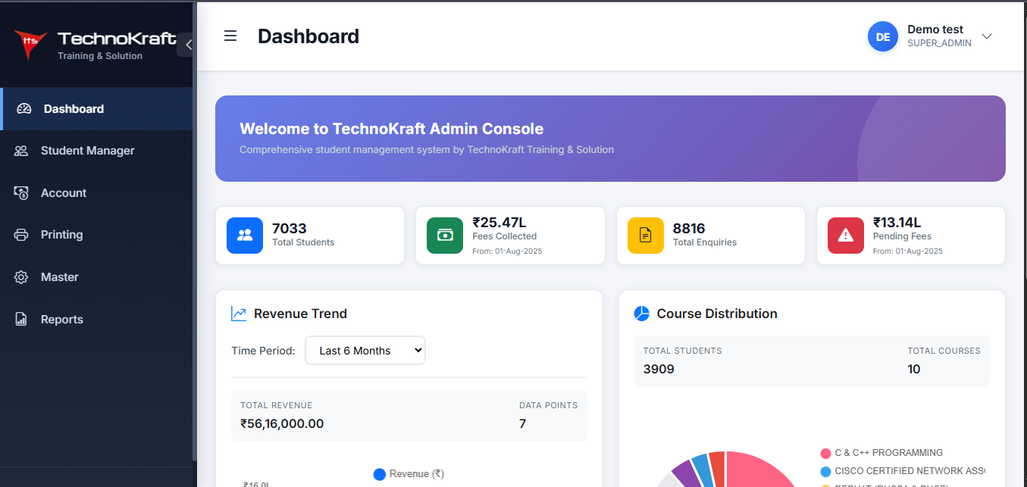Toggle CISCO CERTIFIED NETWORK legend entry
This screenshot has height=487, width=1027.
click(x=903, y=471)
